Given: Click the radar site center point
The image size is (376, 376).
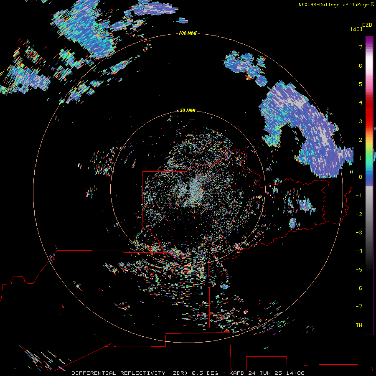Looking at the screenshot, I should pos(188,188).
